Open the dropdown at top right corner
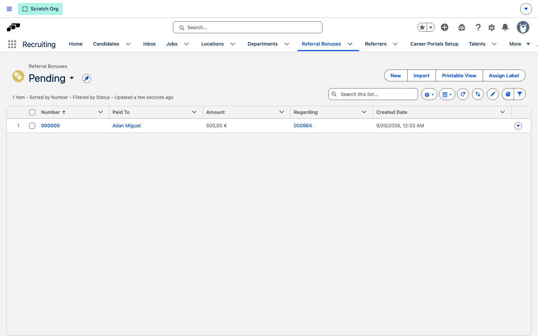This screenshot has width=538, height=336. 526,9
